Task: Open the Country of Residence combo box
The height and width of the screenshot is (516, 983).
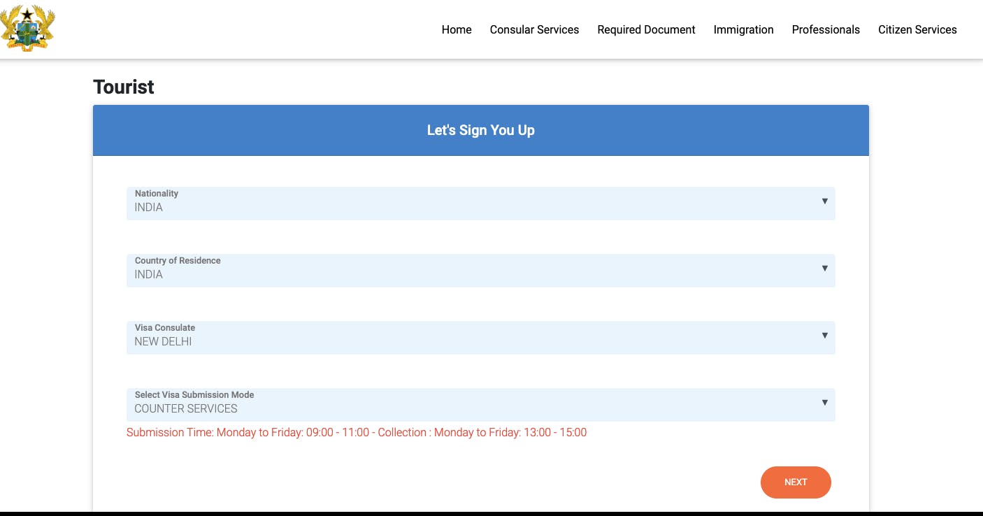Action: pyautogui.click(x=480, y=271)
